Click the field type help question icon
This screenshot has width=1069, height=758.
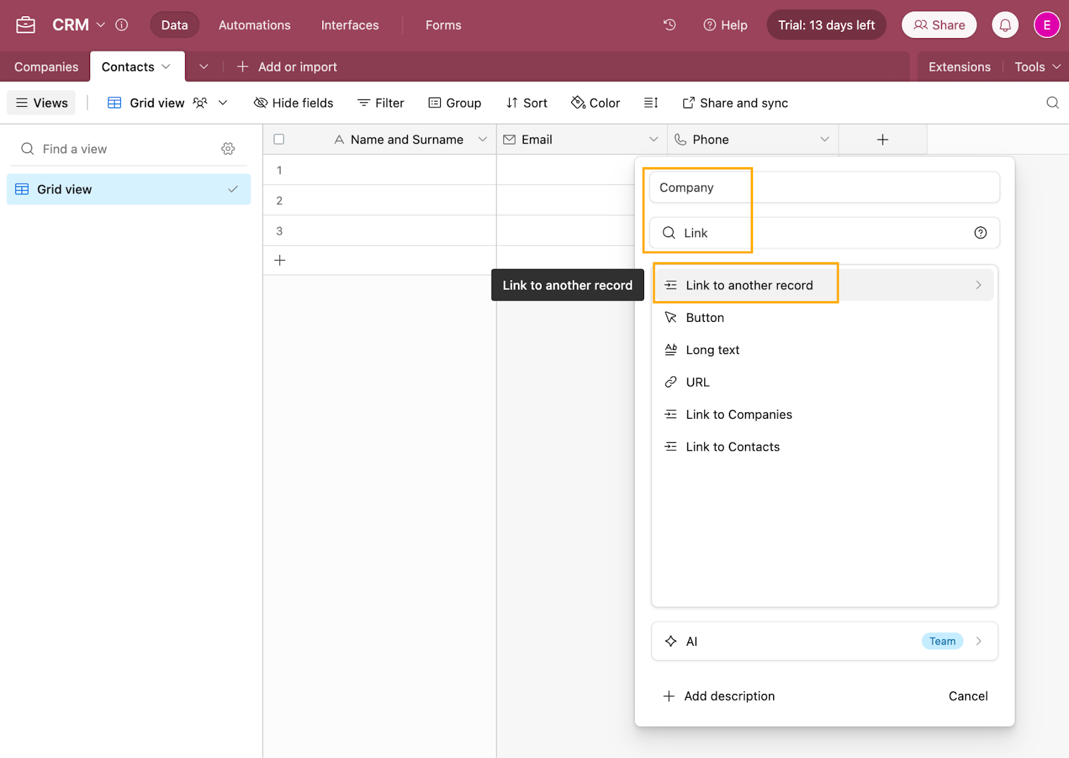click(x=980, y=233)
